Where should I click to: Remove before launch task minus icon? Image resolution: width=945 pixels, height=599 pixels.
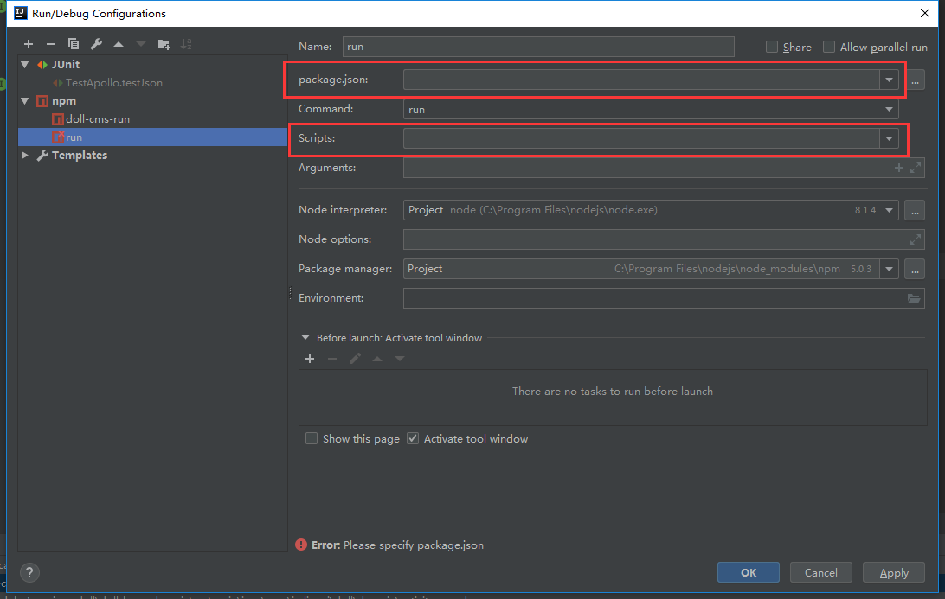click(332, 359)
